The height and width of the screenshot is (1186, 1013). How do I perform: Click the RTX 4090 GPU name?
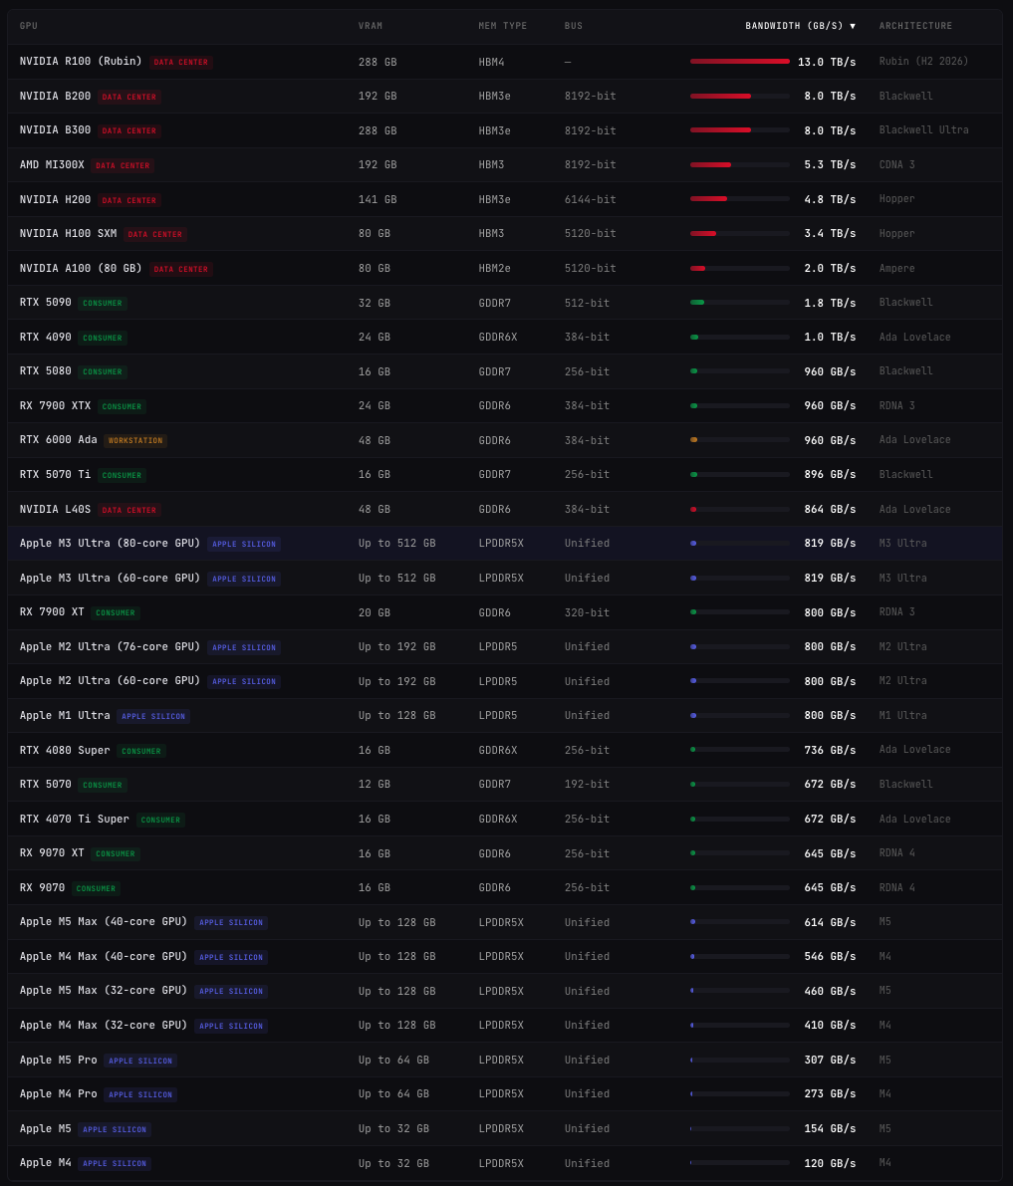(46, 338)
